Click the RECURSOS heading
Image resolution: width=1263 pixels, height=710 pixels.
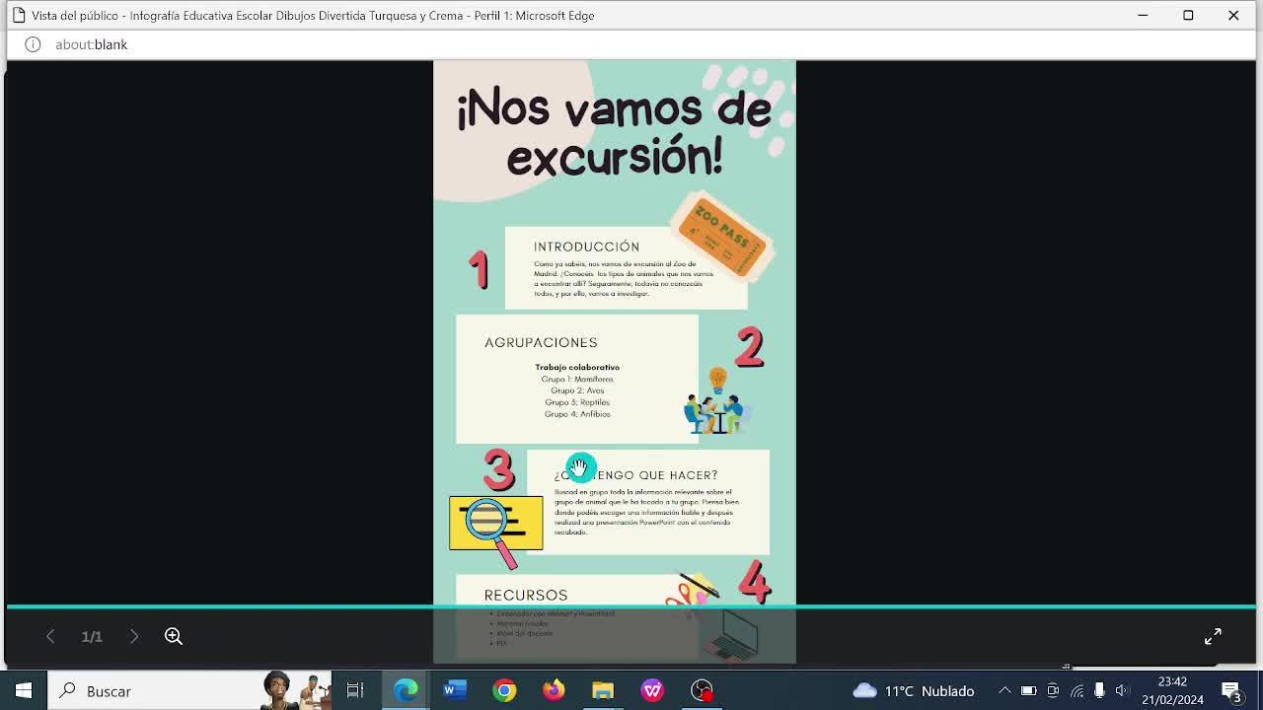click(526, 596)
